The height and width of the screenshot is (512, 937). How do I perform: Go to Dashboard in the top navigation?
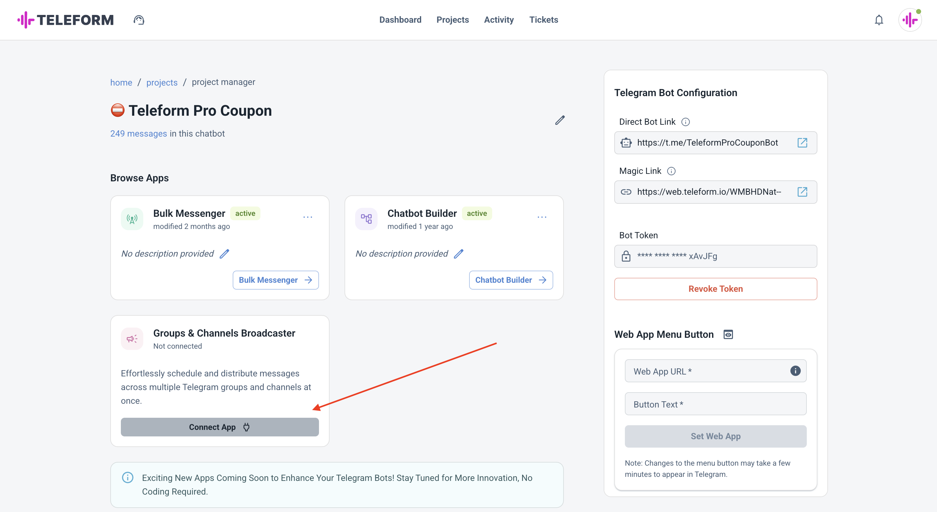pyautogui.click(x=401, y=20)
